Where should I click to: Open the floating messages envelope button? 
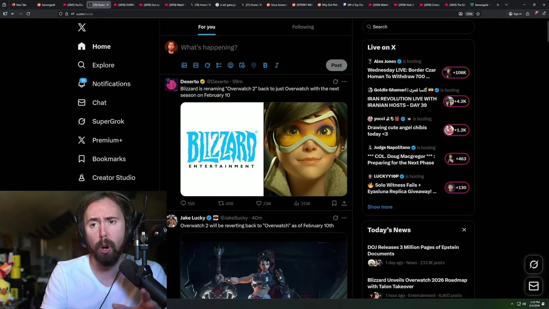[x=534, y=286]
